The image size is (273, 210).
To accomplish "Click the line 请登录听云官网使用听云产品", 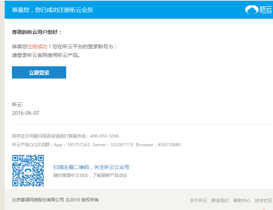I will click(x=46, y=55).
